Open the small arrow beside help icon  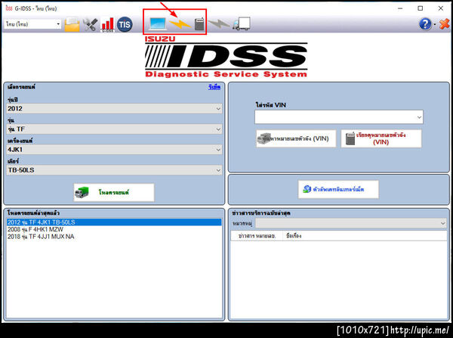(x=435, y=24)
